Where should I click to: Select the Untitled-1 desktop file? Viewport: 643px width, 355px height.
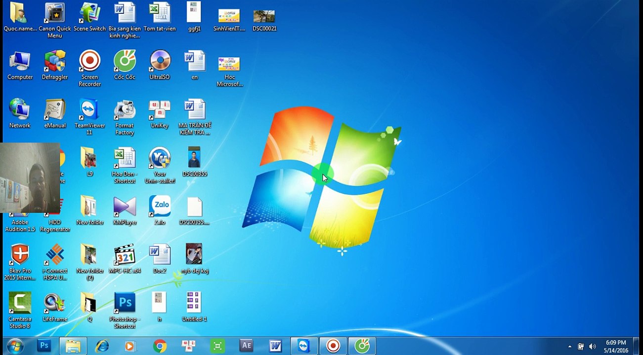click(x=194, y=307)
